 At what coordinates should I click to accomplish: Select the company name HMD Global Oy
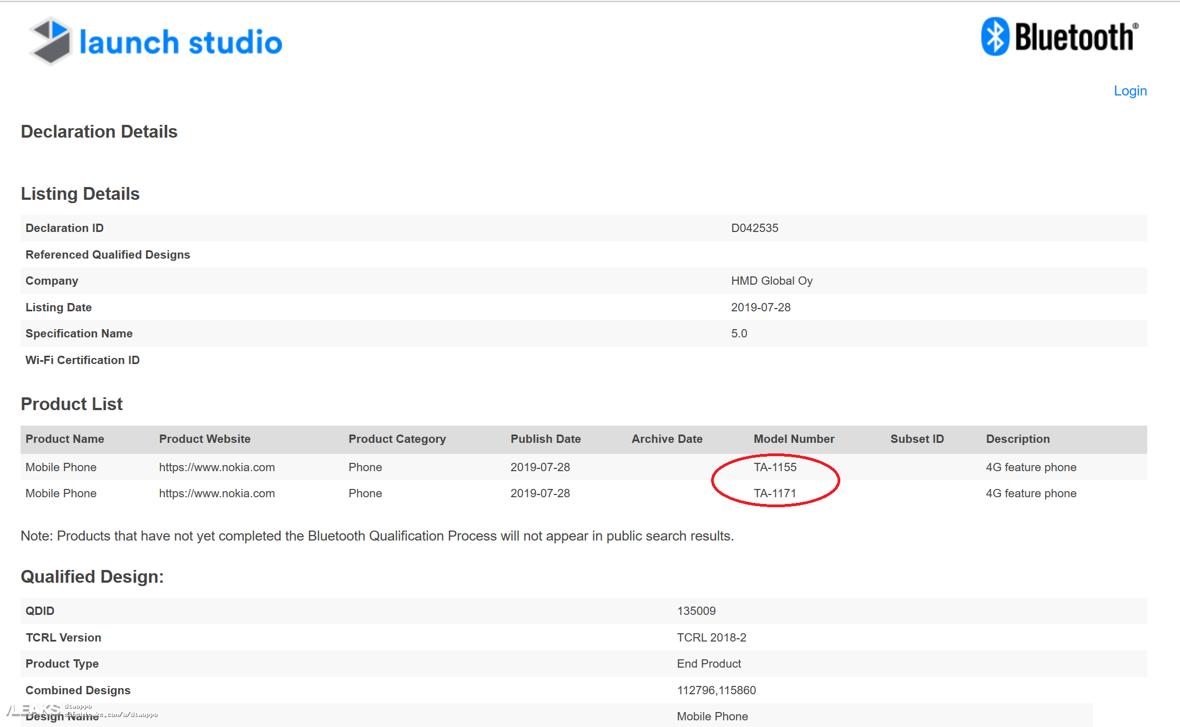point(771,281)
